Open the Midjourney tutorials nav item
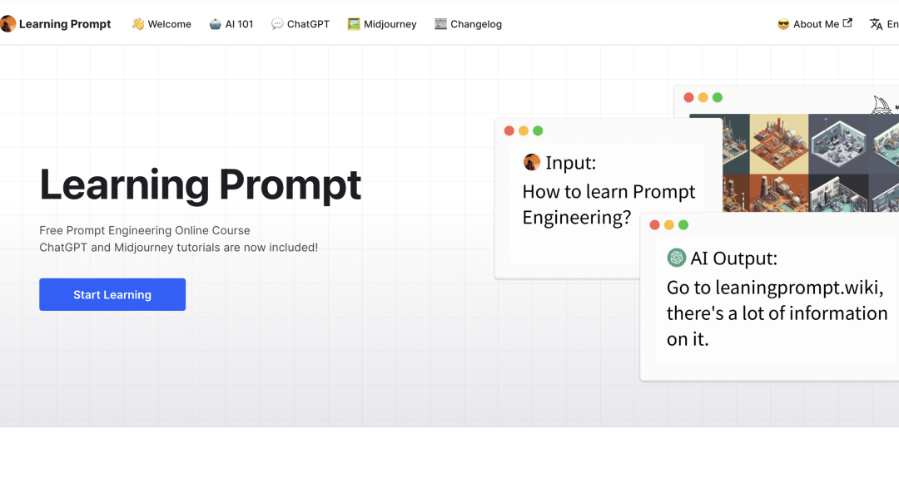The width and height of the screenshot is (899, 487). 382,24
